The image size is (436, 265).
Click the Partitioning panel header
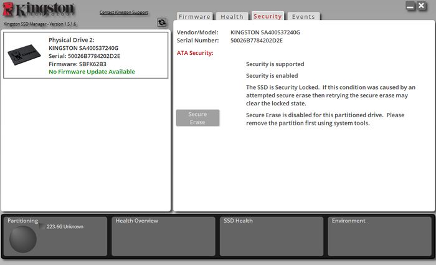coord(23,221)
